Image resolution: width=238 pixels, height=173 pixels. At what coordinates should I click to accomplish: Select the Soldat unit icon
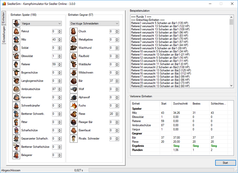tap(16, 48)
